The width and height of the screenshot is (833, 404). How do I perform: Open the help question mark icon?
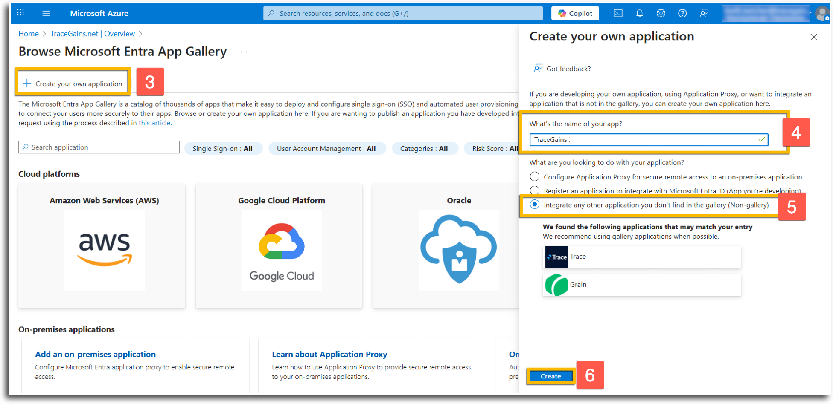[682, 13]
